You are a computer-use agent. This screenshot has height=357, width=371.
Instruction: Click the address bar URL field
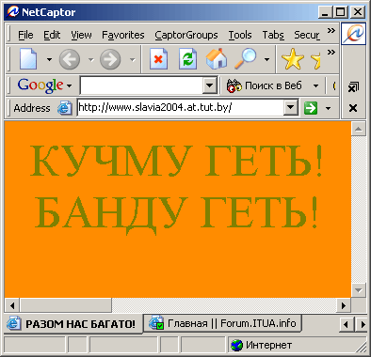tap(181, 108)
